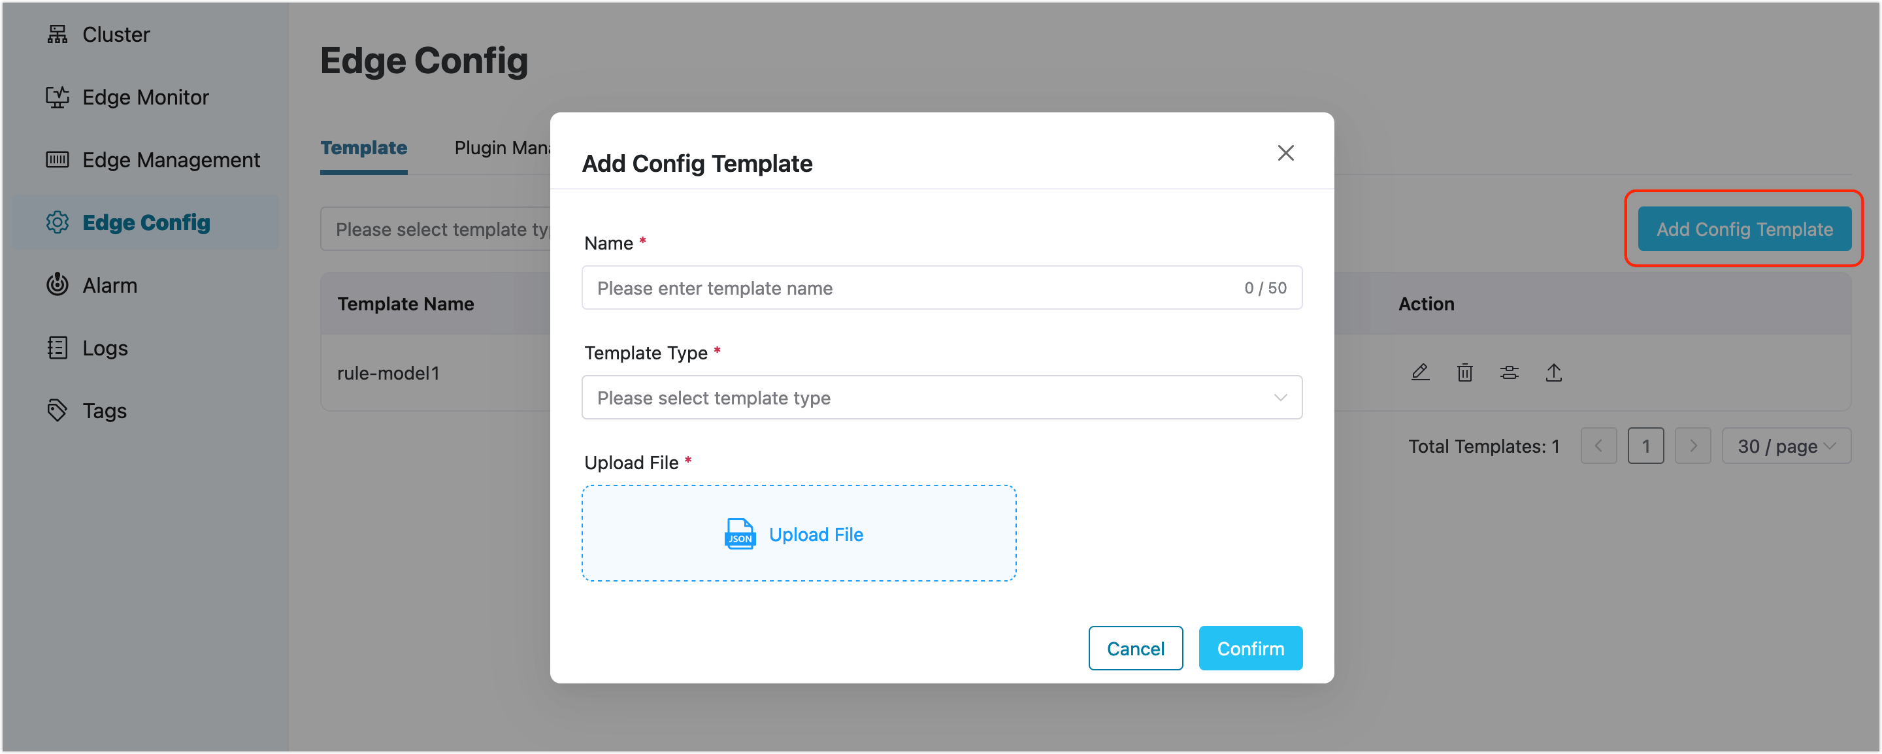Click the Alarm sidebar icon
This screenshot has height=754, width=1882.
tap(57, 285)
